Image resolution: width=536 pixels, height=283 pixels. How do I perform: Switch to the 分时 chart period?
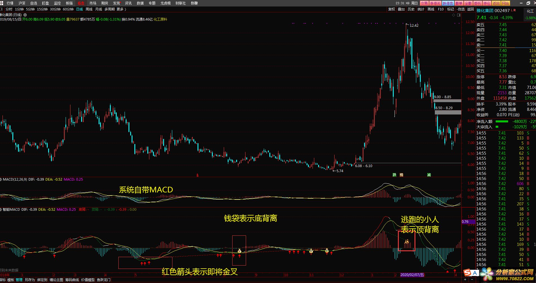[x=9, y=9]
